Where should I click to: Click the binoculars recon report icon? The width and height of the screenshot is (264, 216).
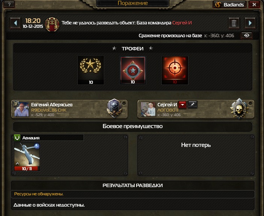[x=52, y=24]
